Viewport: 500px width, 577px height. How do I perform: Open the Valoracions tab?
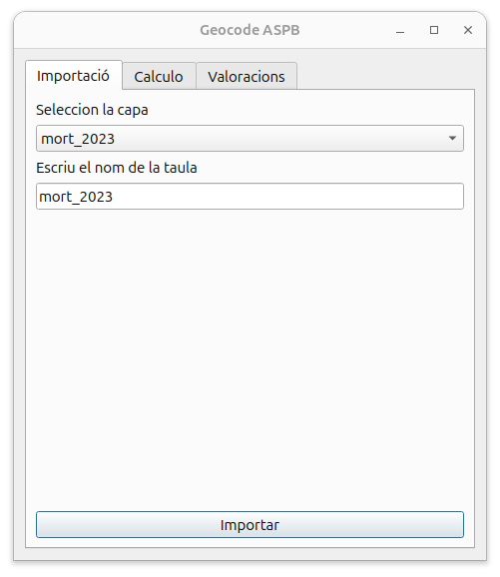coord(247,76)
